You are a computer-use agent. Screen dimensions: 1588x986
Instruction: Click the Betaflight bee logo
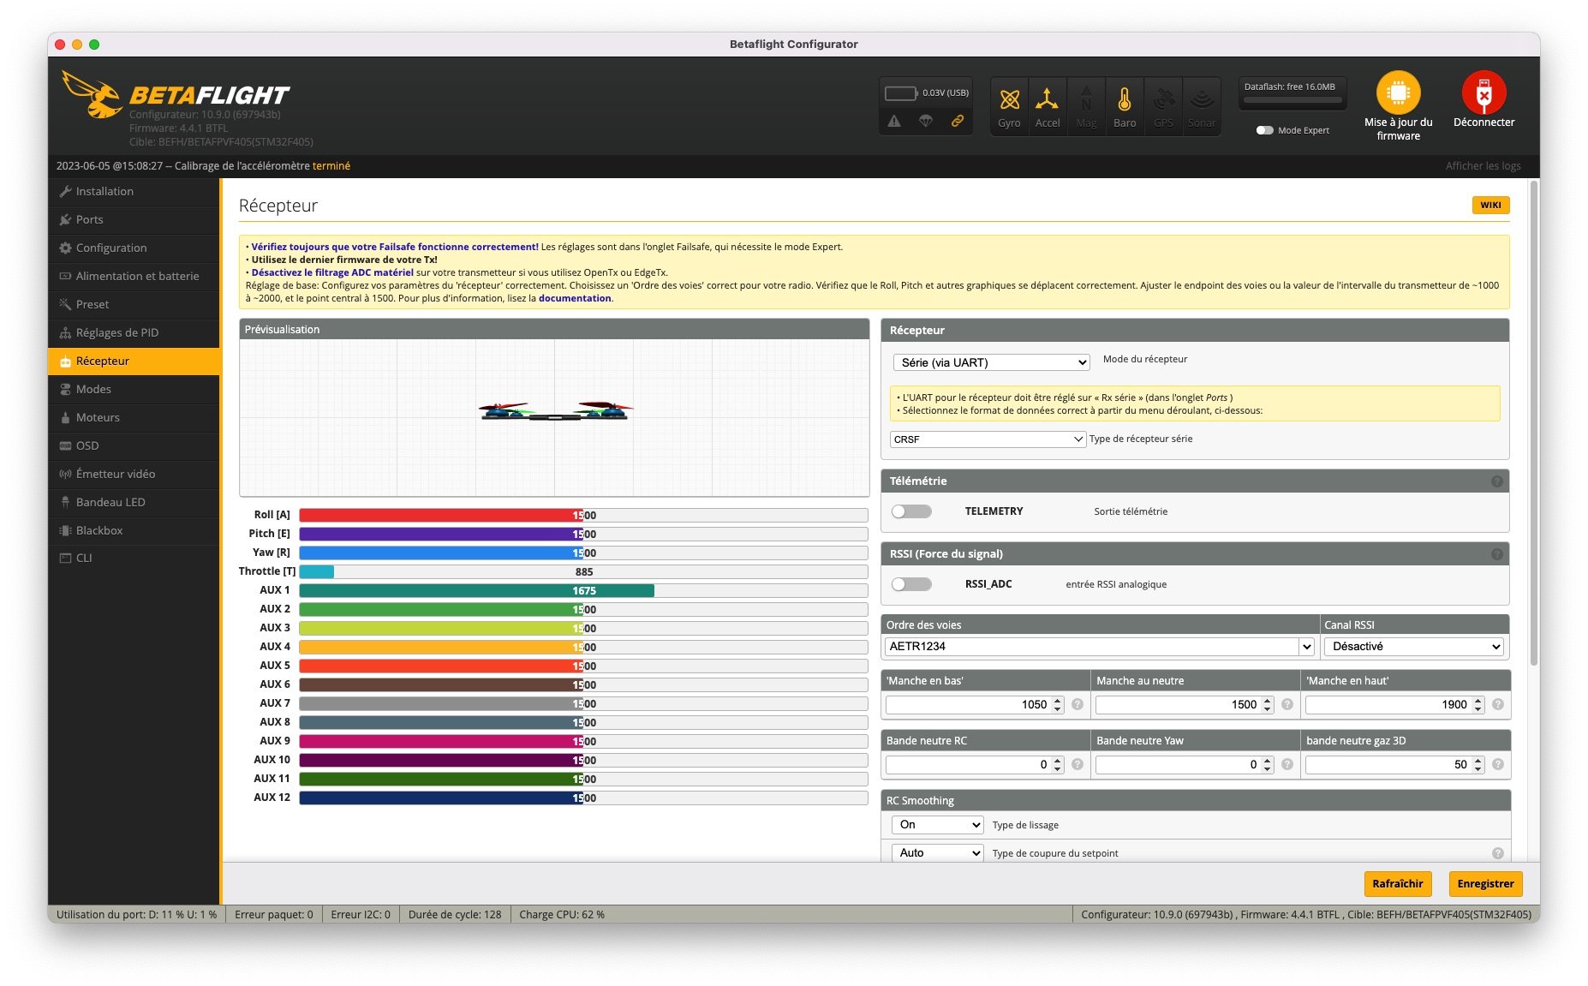(x=92, y=94)
